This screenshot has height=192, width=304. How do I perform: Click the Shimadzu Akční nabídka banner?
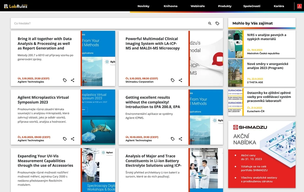point(262,154)
